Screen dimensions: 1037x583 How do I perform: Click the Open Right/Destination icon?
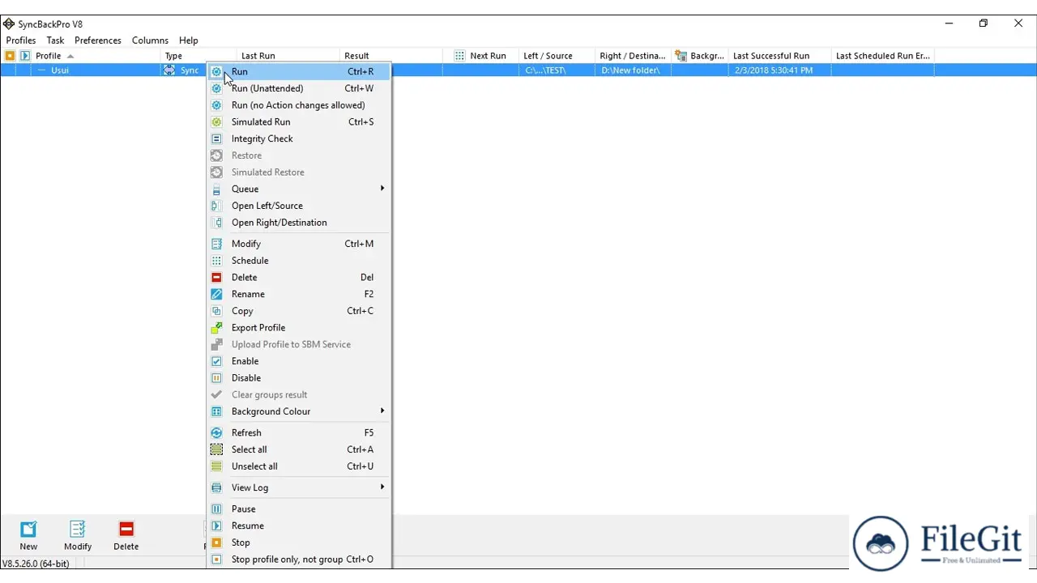(x=216, y=223)
